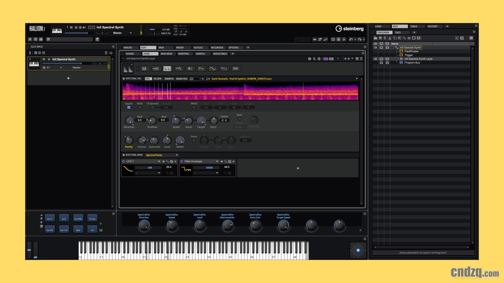The height and width of the screenshot is (283, 504).
Task: Click the chord pad settings icon beside F9
Action: tap(101, 230)
